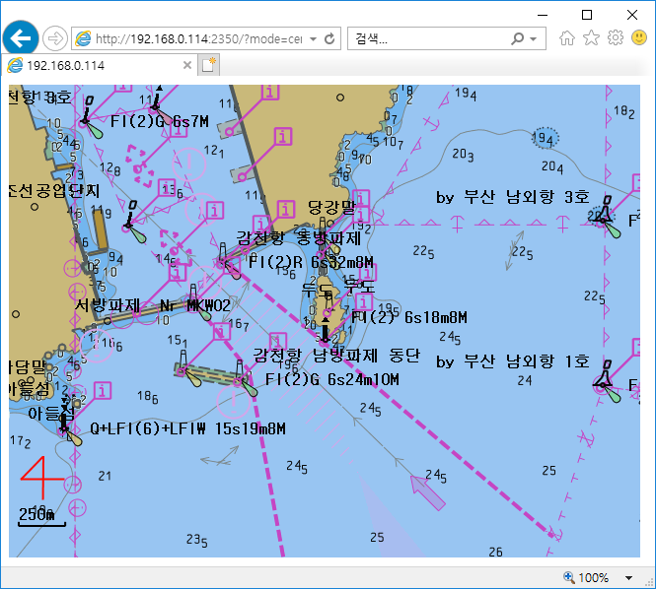
Task: Open the Tools gear icon
Action: click(615, 38)
